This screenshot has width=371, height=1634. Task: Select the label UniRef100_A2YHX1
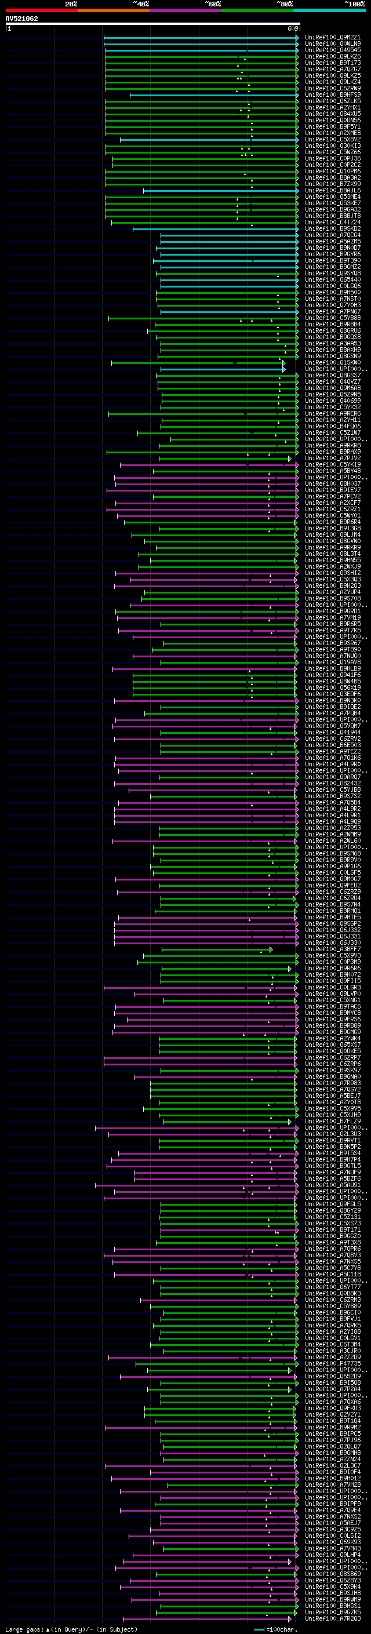click(332, 107)
